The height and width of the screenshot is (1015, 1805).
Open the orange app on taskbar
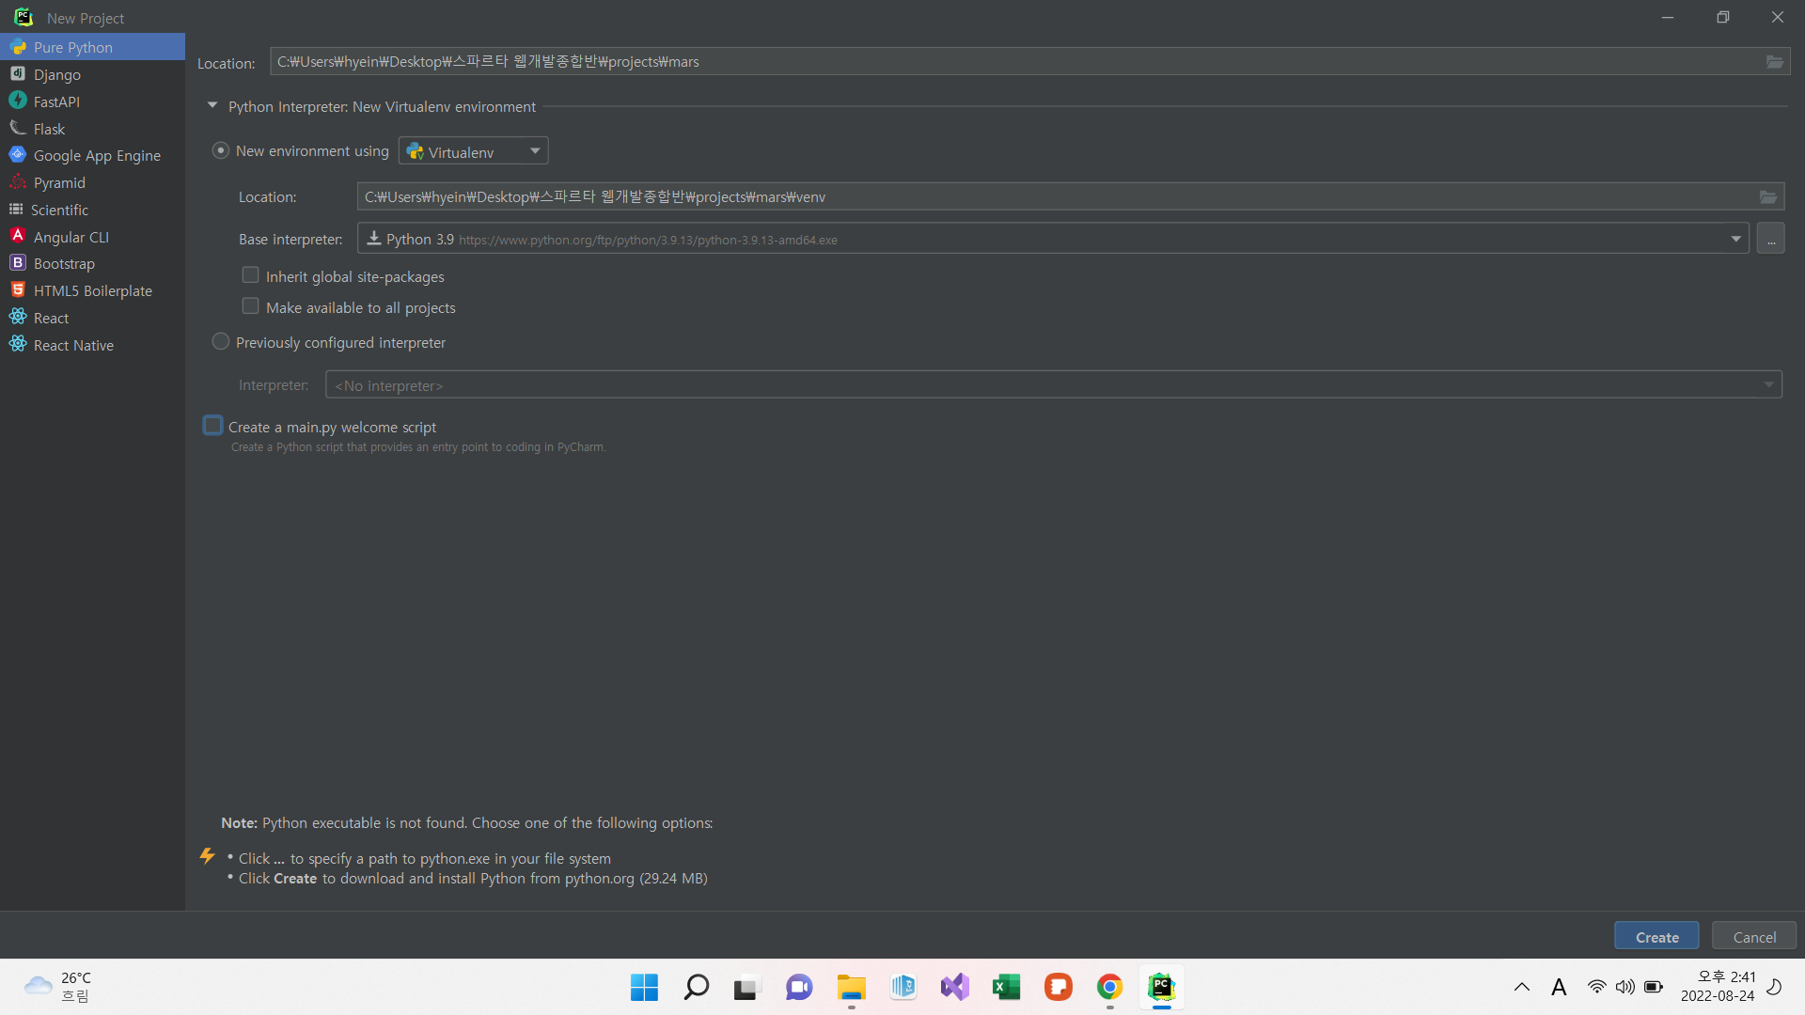click(1059, 987)
